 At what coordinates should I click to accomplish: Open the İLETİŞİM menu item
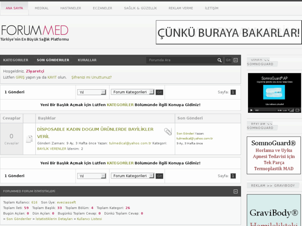211,8
